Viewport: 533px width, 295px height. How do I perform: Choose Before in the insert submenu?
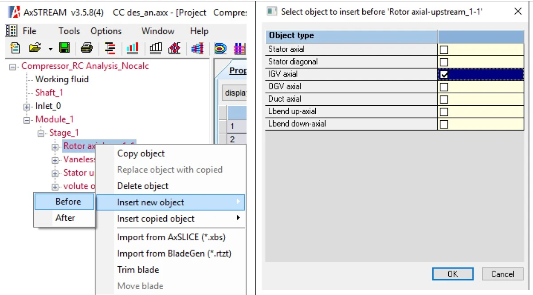coord(68,202)
